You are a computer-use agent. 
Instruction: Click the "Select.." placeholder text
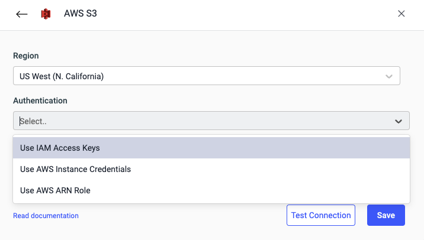[33, 121]
